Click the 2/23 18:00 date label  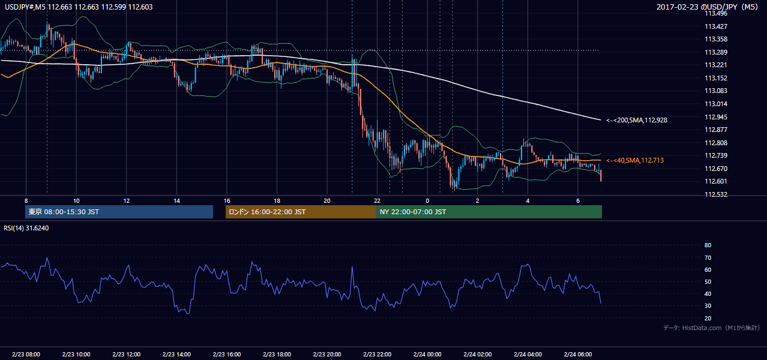point(277,355)
